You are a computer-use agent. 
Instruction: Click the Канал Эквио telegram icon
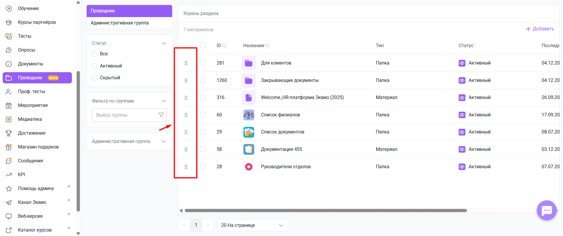click(x=9, y=202)
